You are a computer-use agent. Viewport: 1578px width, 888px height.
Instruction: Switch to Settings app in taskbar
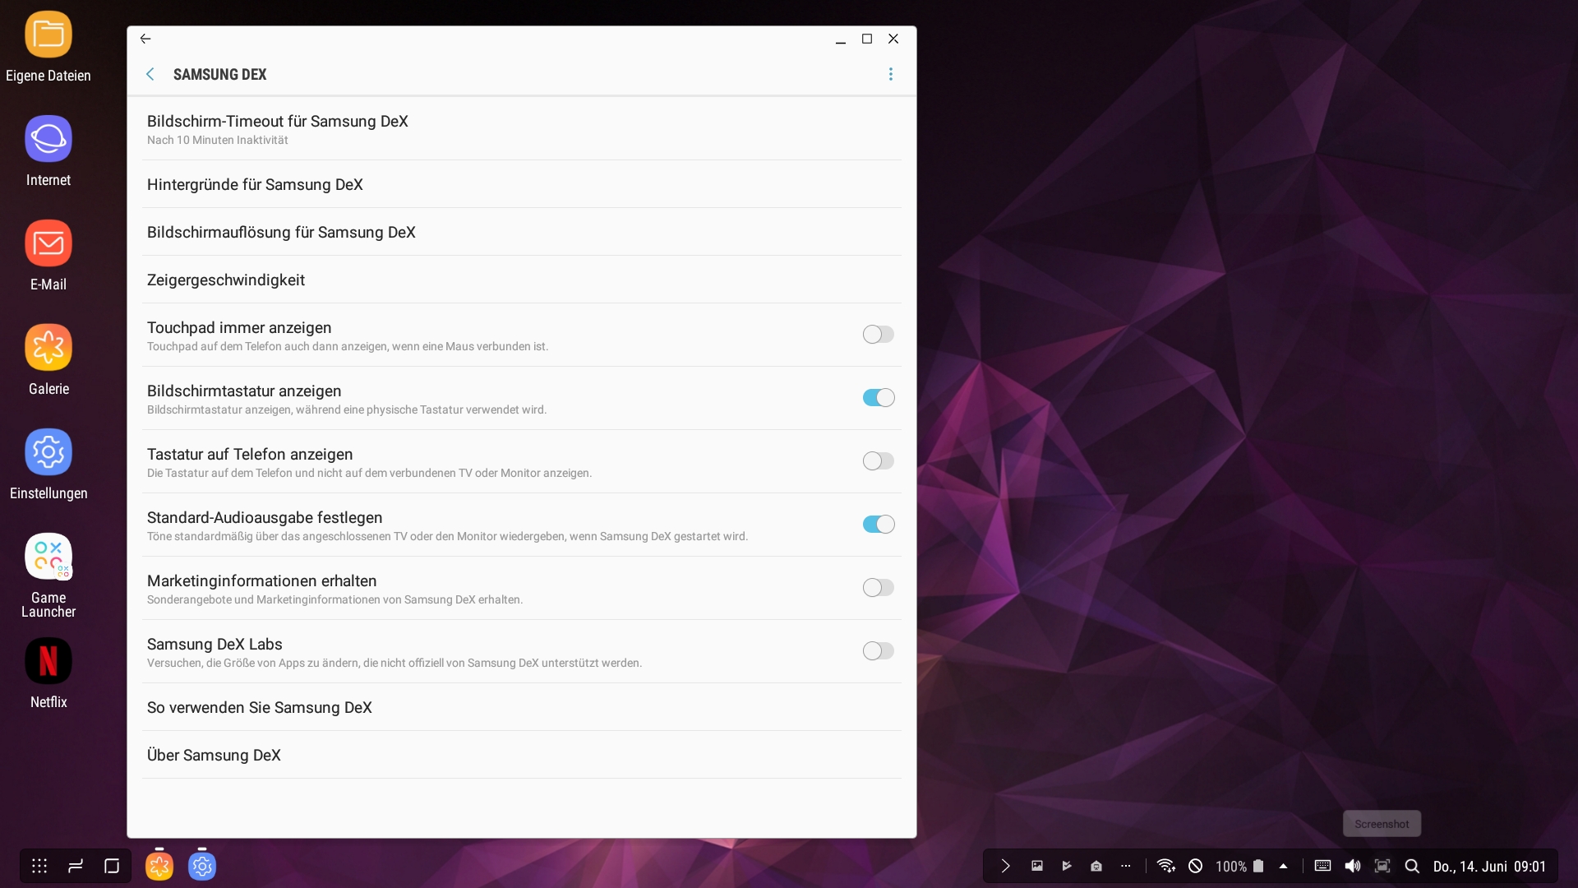(x=202, y=866)
